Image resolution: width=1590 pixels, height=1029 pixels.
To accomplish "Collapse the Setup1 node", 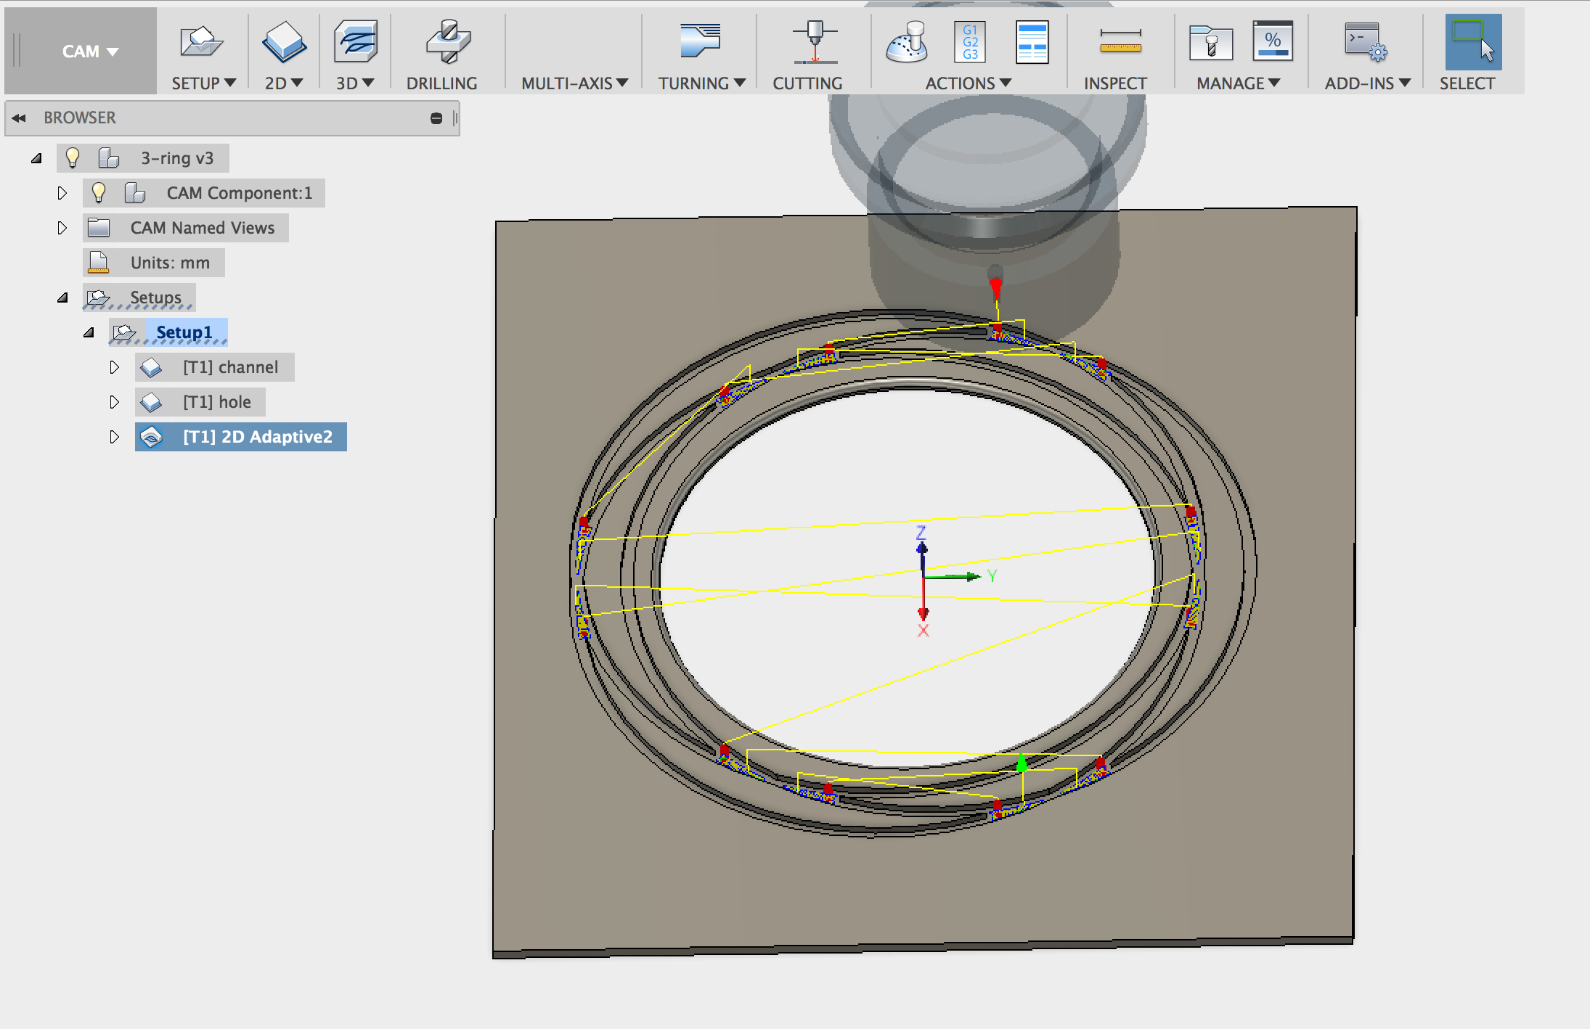I will coord(89,332).
